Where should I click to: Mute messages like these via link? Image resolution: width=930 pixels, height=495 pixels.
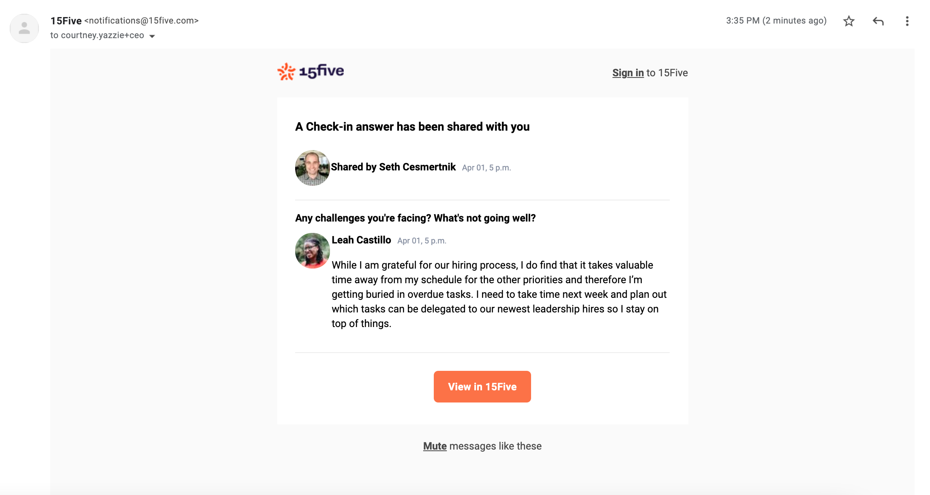(435, 446)
